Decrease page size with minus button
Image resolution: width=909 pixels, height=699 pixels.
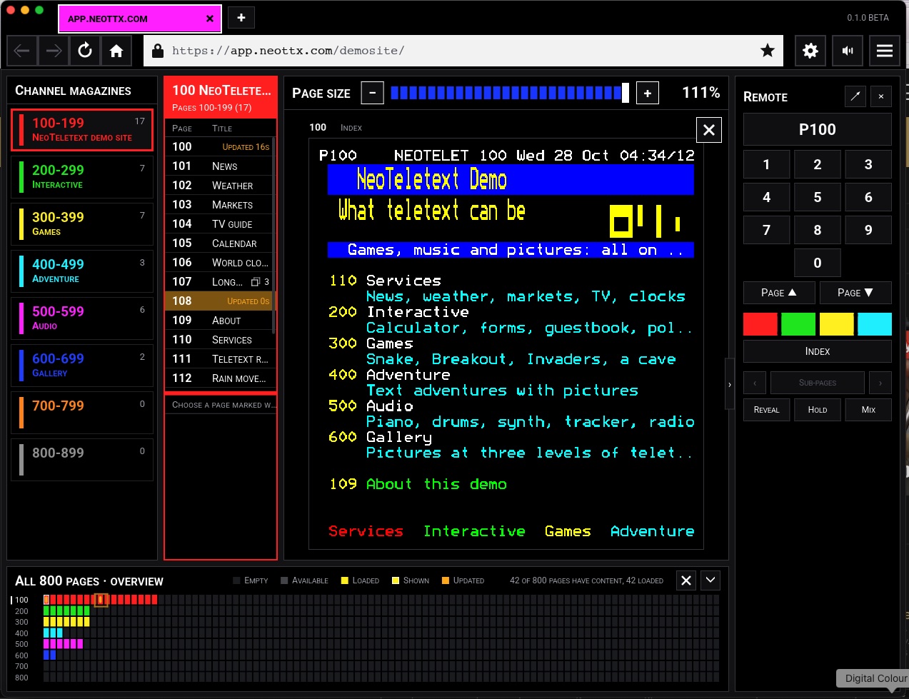click(x=372, y=93)
